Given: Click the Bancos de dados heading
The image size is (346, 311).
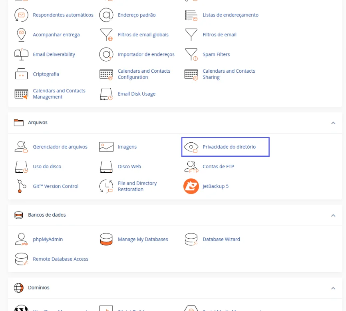Looking at the screenshot, I should (x=47, y=215).
